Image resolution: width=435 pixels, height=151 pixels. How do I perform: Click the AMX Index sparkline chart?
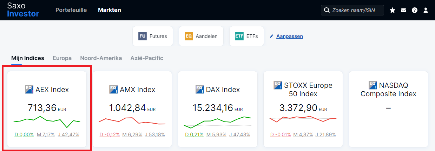132,121
